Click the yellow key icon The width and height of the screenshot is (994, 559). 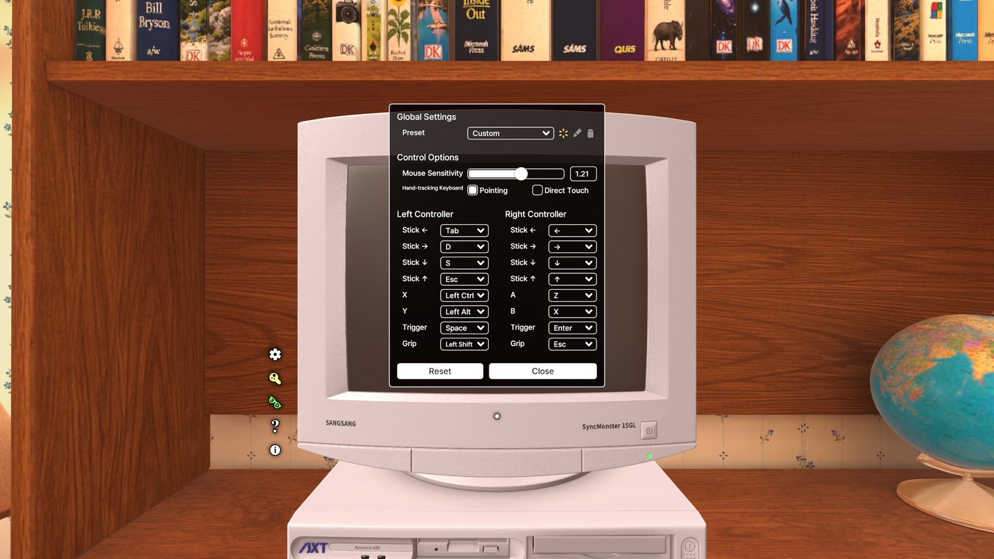point(275,378)
